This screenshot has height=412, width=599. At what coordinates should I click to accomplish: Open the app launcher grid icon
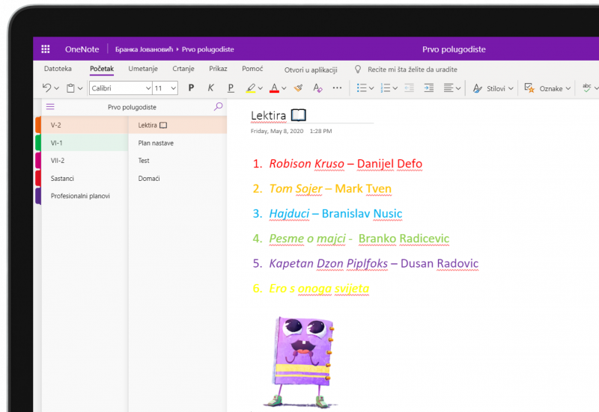[46, 49]
